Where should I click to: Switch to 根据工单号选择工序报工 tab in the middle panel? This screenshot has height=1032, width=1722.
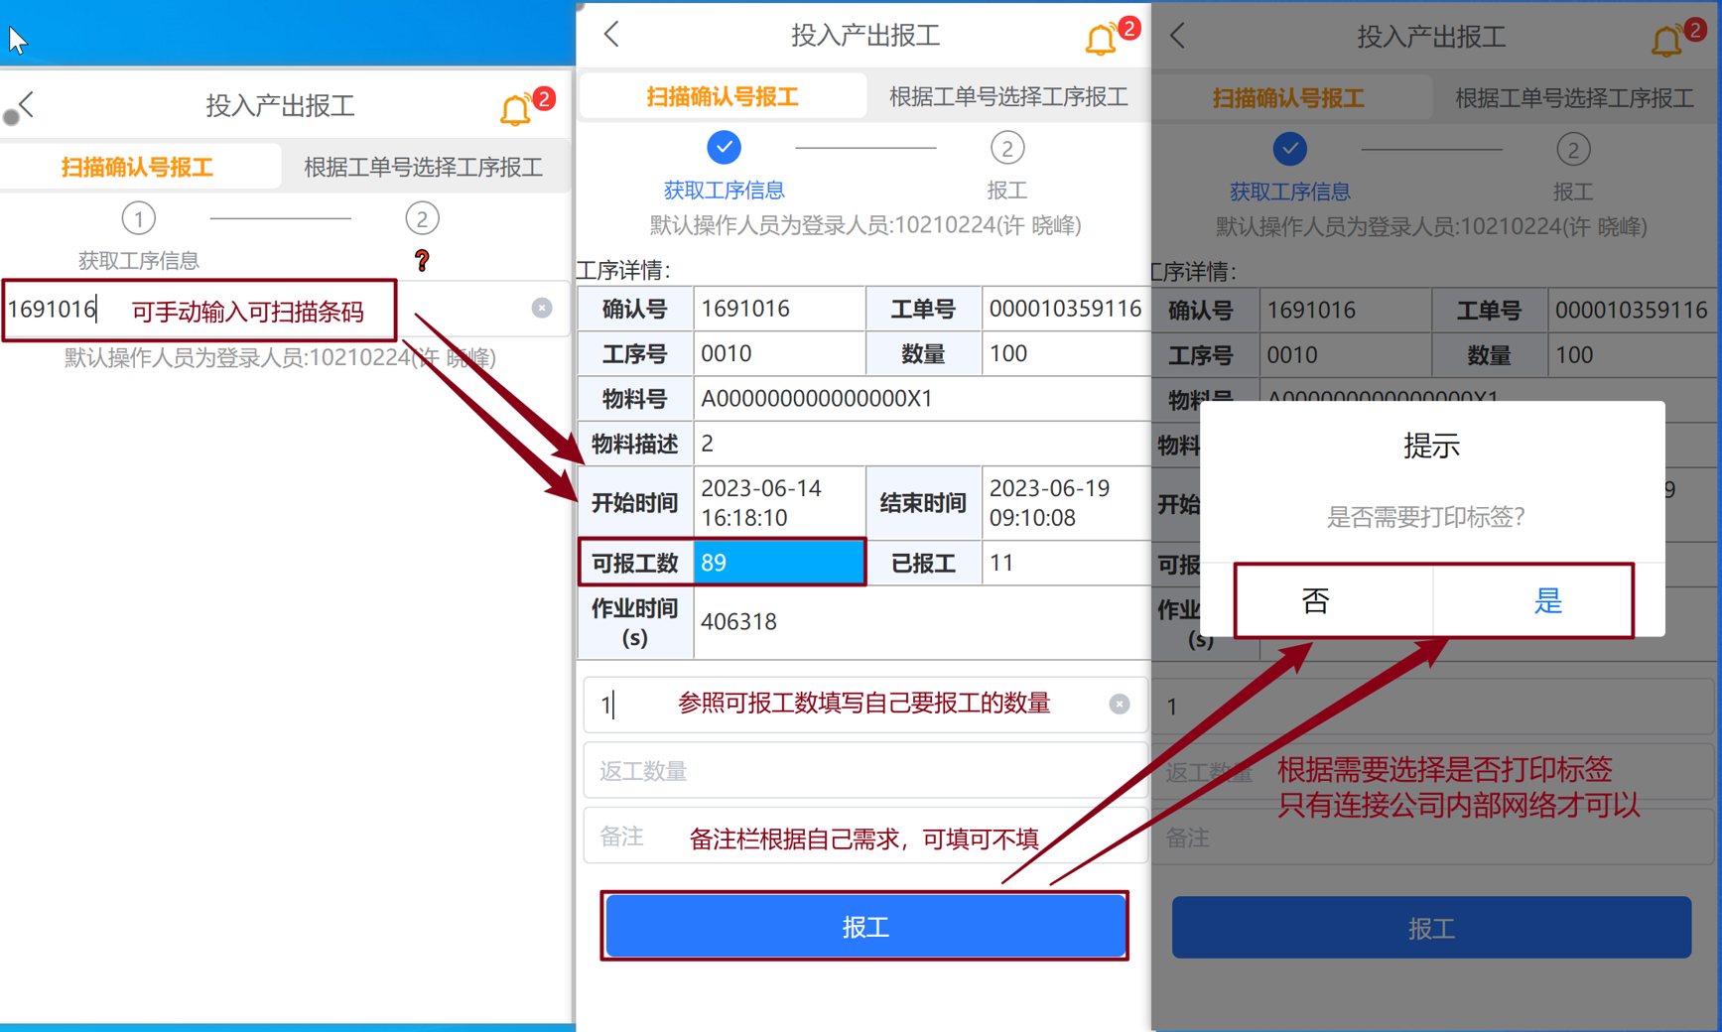pos(1008,96)
